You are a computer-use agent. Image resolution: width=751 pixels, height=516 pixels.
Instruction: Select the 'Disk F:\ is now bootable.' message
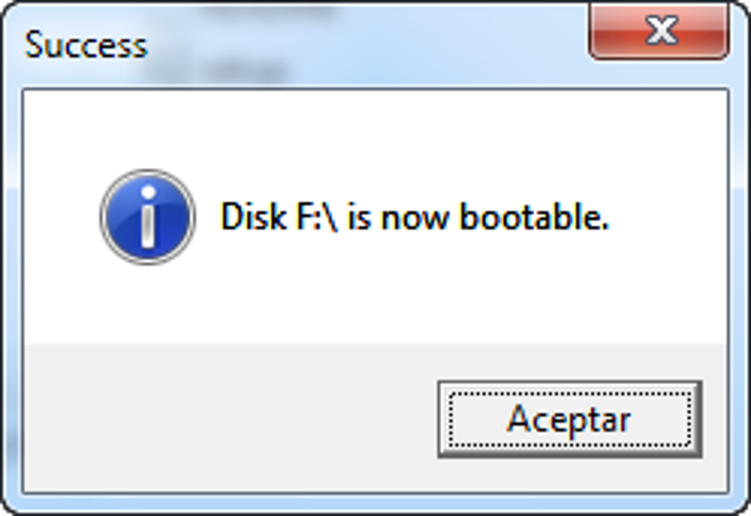(415, 217)
